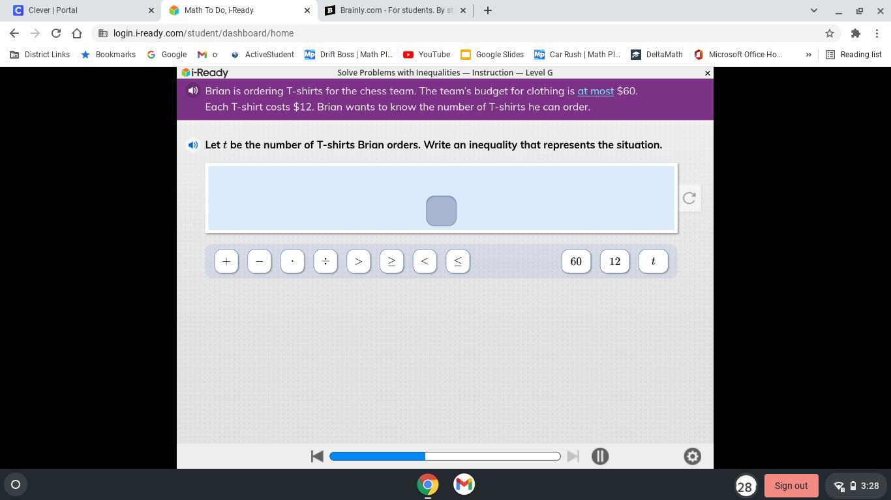Select the plus operator tile
Screen dimensions: 891x500
coord(226,261)
